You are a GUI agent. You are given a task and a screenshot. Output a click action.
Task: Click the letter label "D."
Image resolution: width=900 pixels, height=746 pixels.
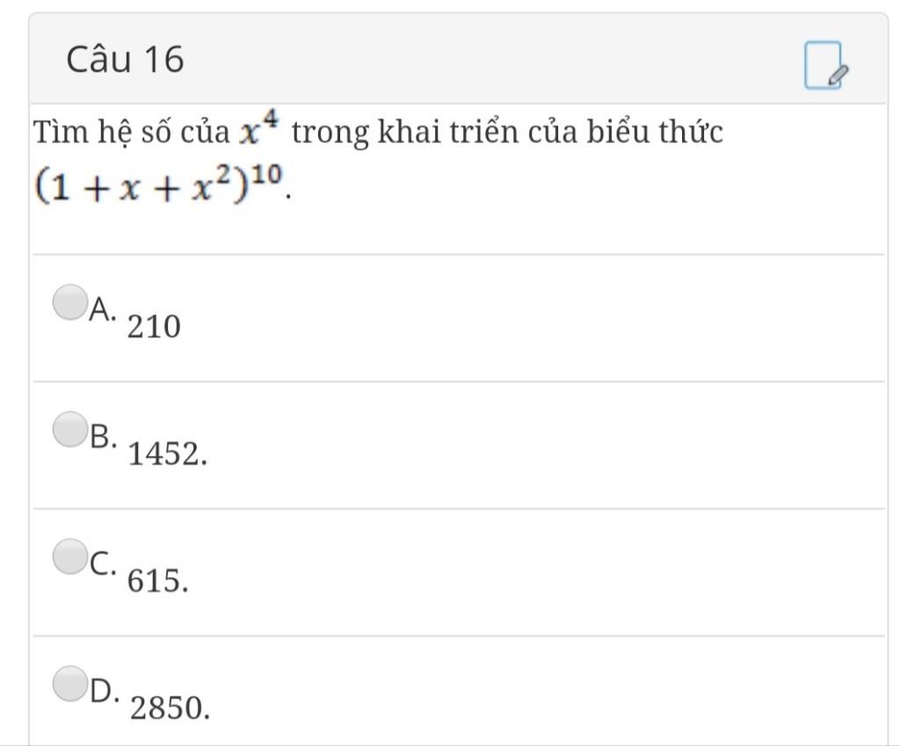point(103,690)
